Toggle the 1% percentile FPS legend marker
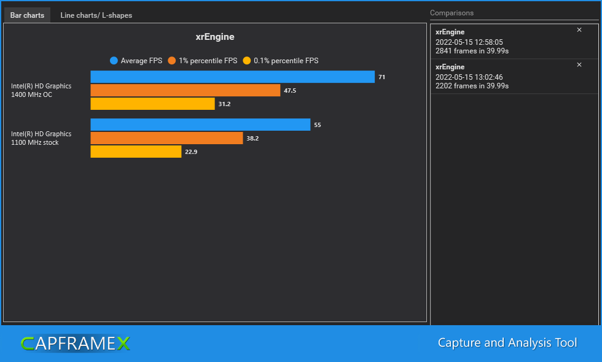 click(x=171, y=61)
